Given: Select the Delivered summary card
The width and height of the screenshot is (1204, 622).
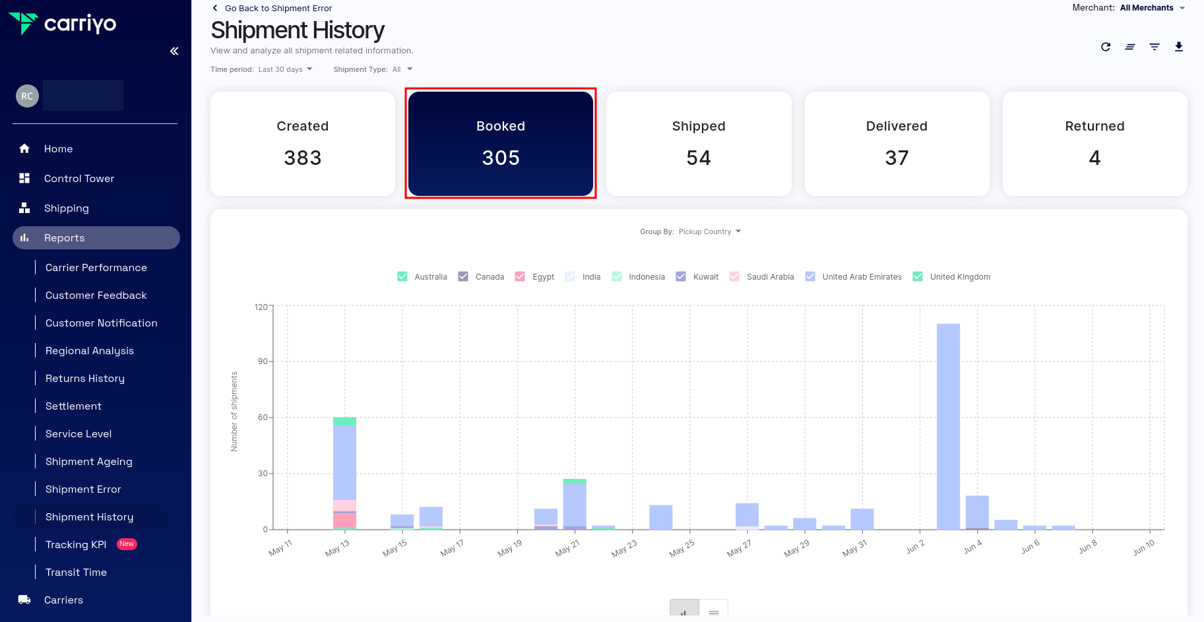Looking at the screenshot, I should coord(897,143).
